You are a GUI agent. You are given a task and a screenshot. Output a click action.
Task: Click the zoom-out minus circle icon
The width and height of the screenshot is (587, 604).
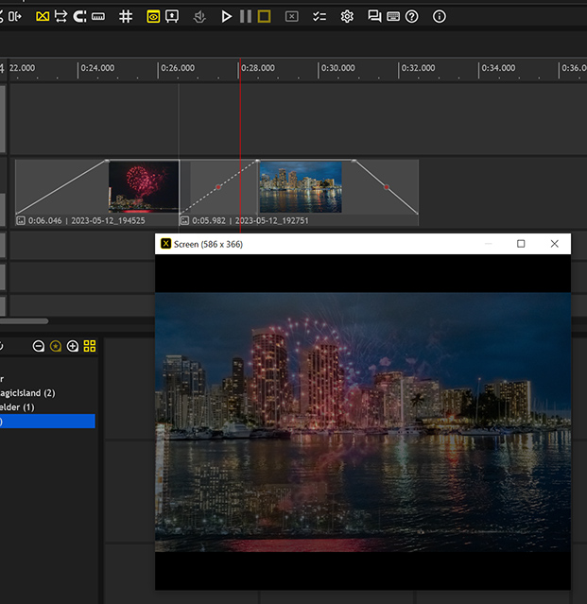tap(39, 346)
